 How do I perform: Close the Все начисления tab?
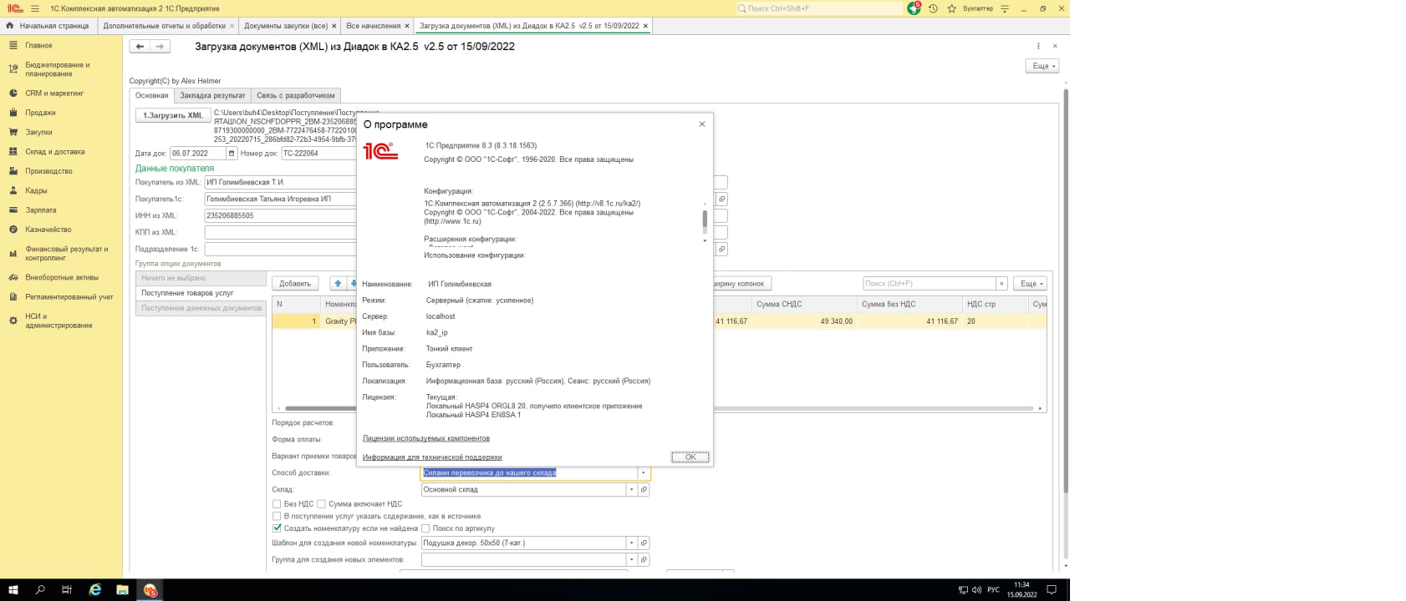(407, 26)
